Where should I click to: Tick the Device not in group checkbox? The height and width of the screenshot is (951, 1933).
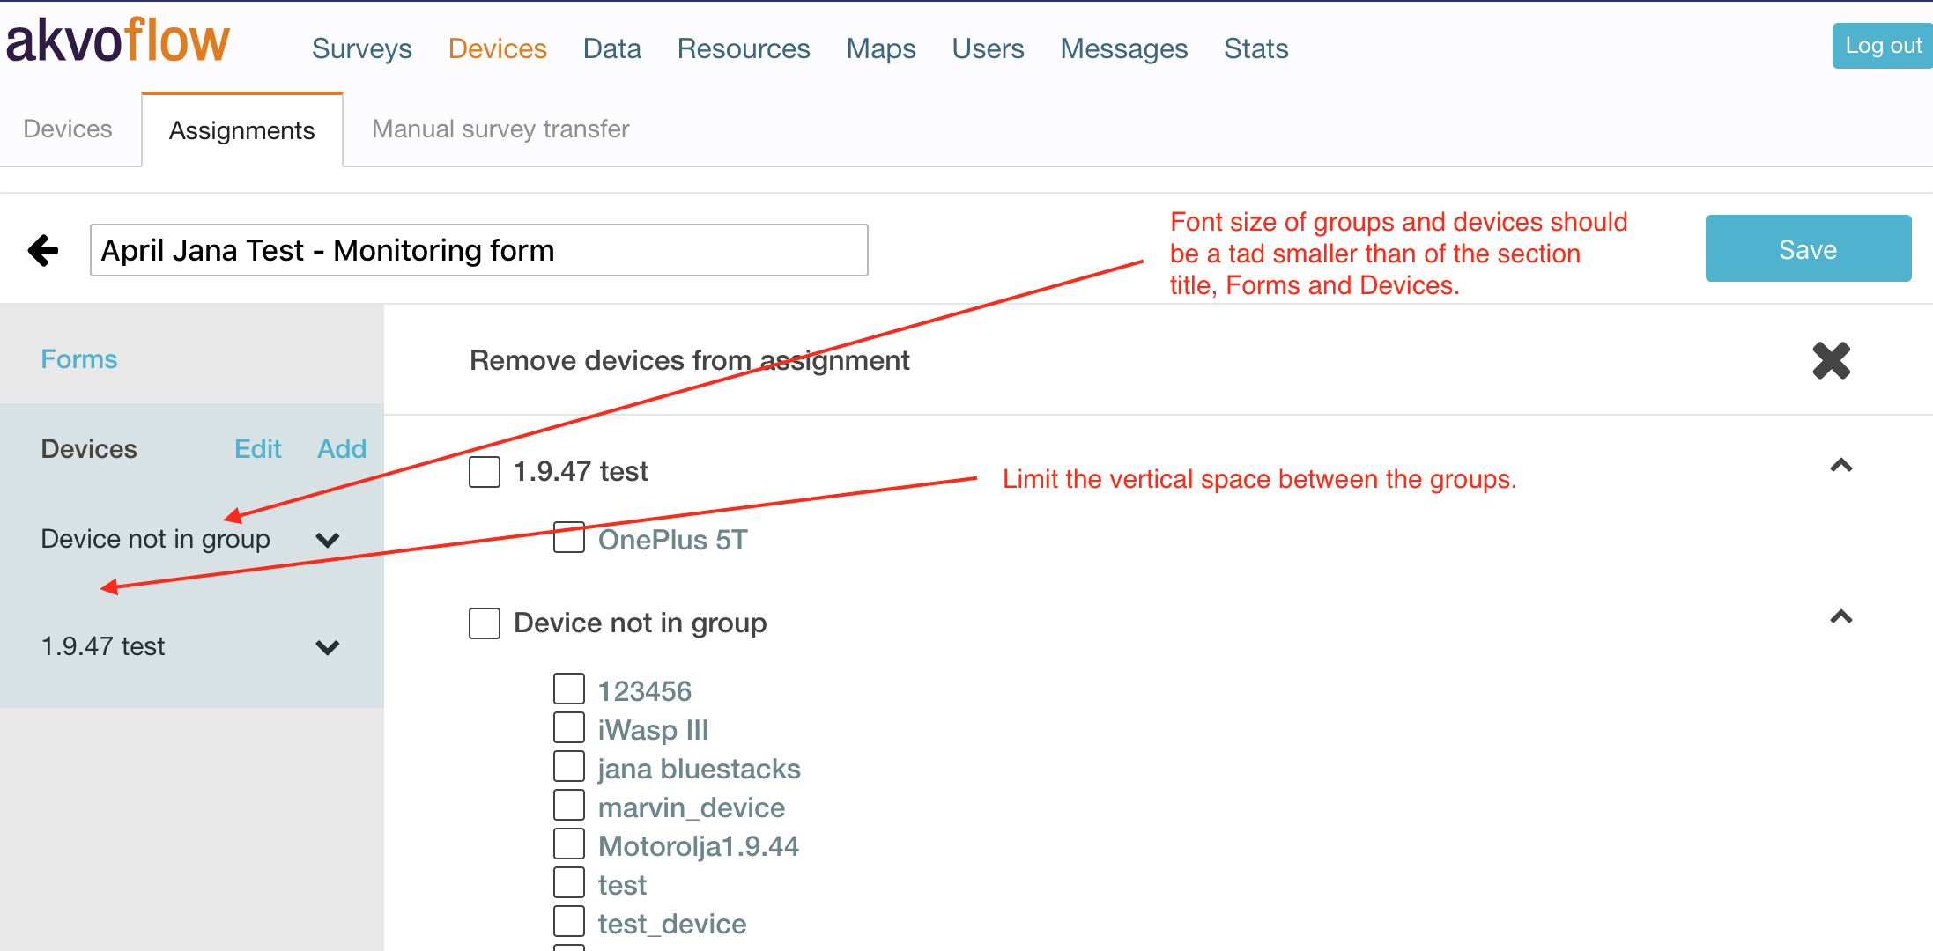point(484,623)
